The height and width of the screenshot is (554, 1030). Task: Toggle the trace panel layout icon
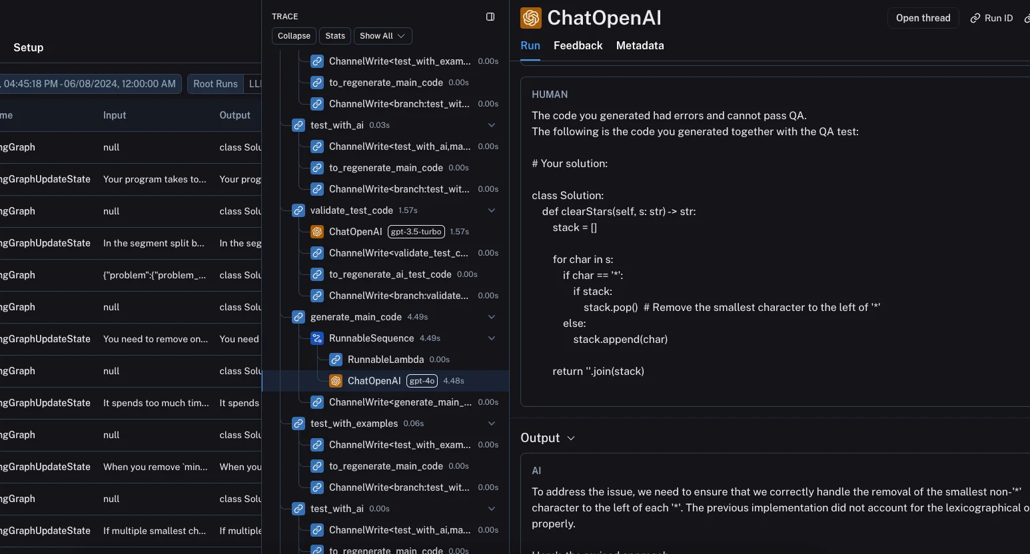(490, 17)
